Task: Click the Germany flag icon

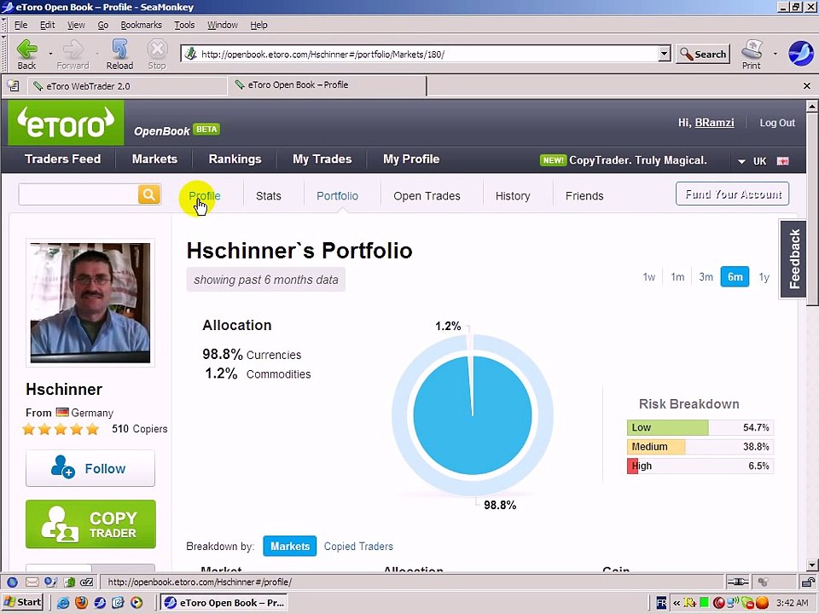Action: point(62,413)
